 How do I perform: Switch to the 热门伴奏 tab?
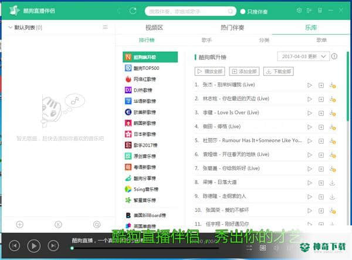click(232, 28)
